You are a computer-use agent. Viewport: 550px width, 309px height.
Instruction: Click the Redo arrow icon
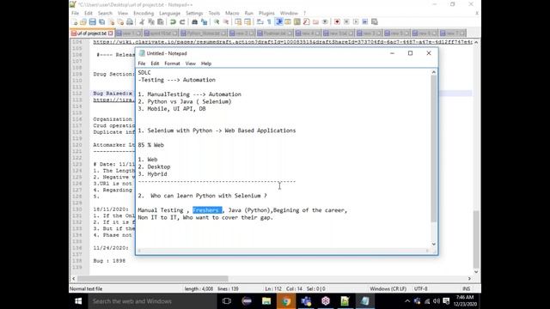tap(182, 21)
